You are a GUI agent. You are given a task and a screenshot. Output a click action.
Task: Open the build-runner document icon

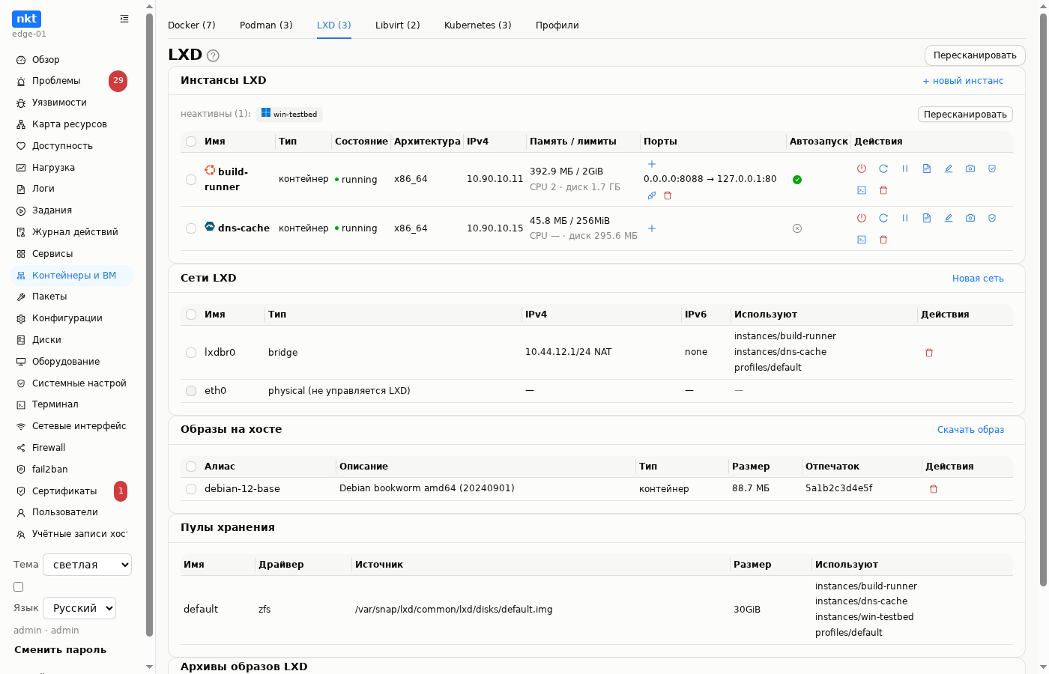pos(927,168)
